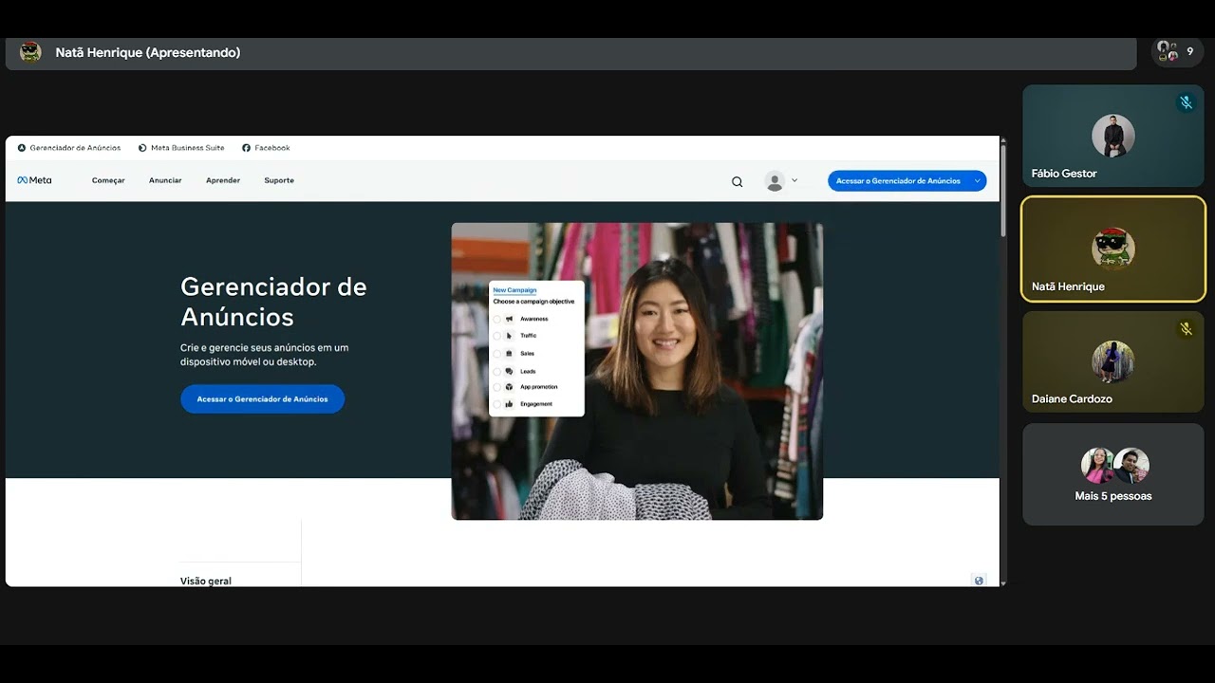Image resolution: width=1215 pixels, height=683 pixels.
Task: Click the Leads chat bubble icon
Action: pos(509,371)
